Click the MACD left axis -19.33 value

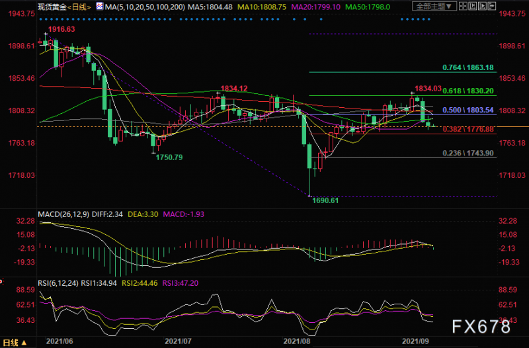[24, 262]
